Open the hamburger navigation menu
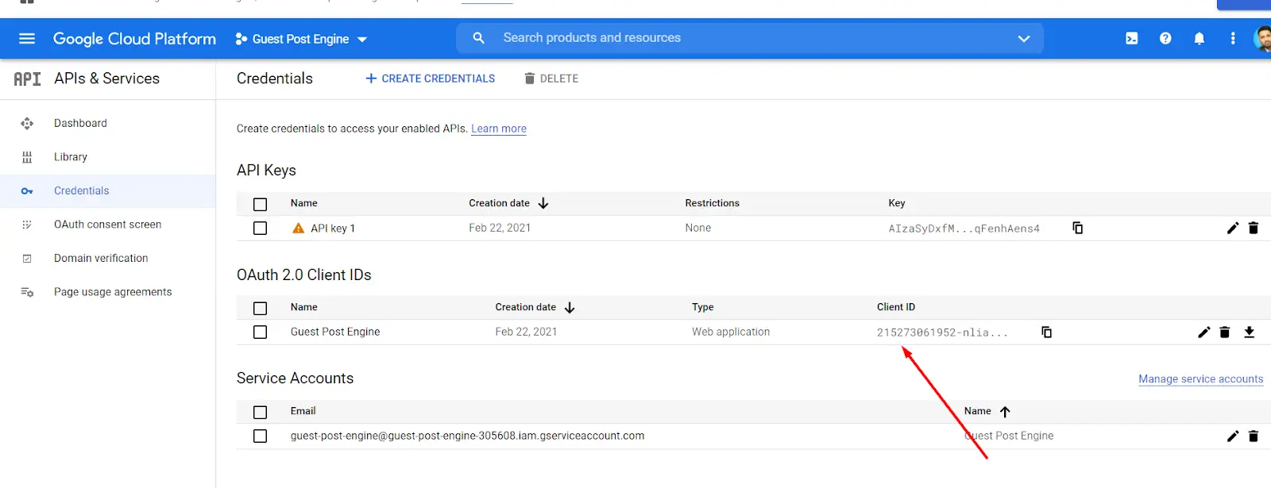The height and width of the screenshot is (488, 1271). point(27,39)
